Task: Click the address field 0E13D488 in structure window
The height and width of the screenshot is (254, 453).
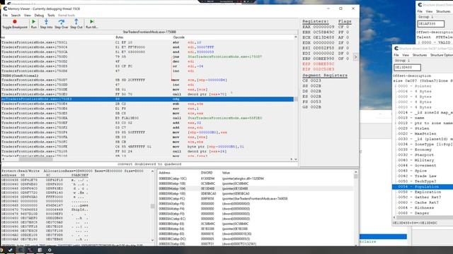Action: click(x=407, y=68)
